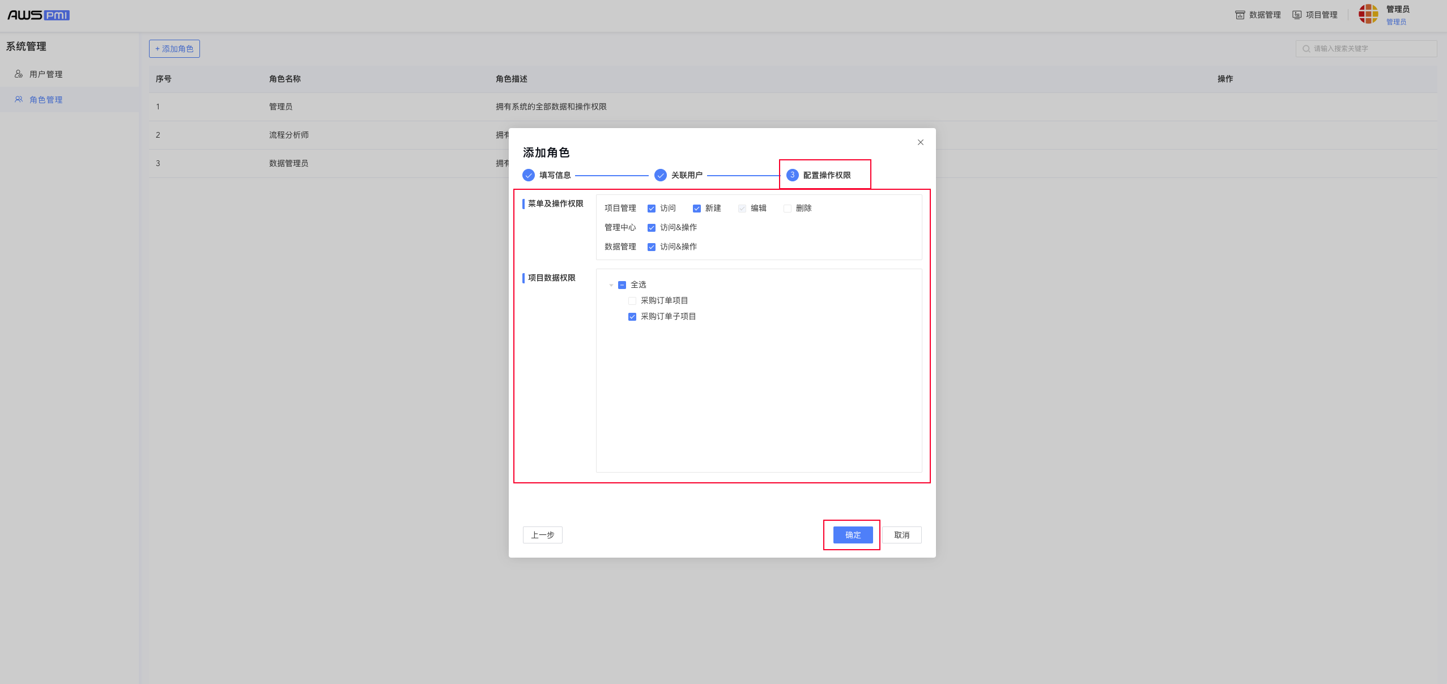Click the 角色名称 column header
The height and width of the screenshot is (684, 1447).
click(x=285, y=79)
